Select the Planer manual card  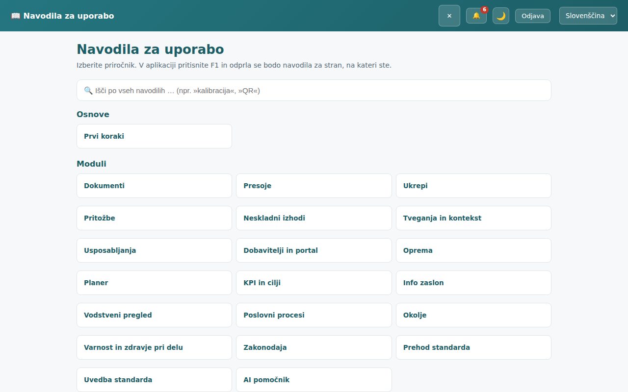[154, 283]
